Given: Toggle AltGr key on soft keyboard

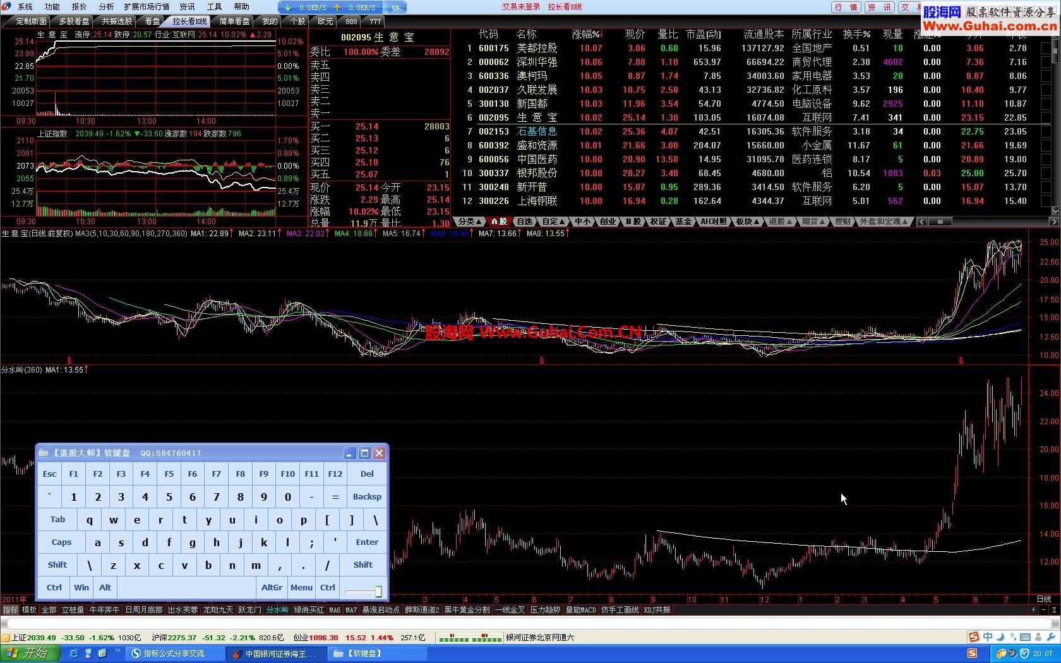Looking at the screenshot, I should click(x=272, y=588).
